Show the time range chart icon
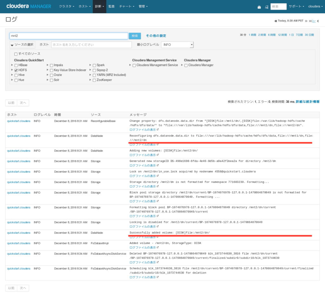The width and height of the screenshot is (325, 297). (314, 21)
